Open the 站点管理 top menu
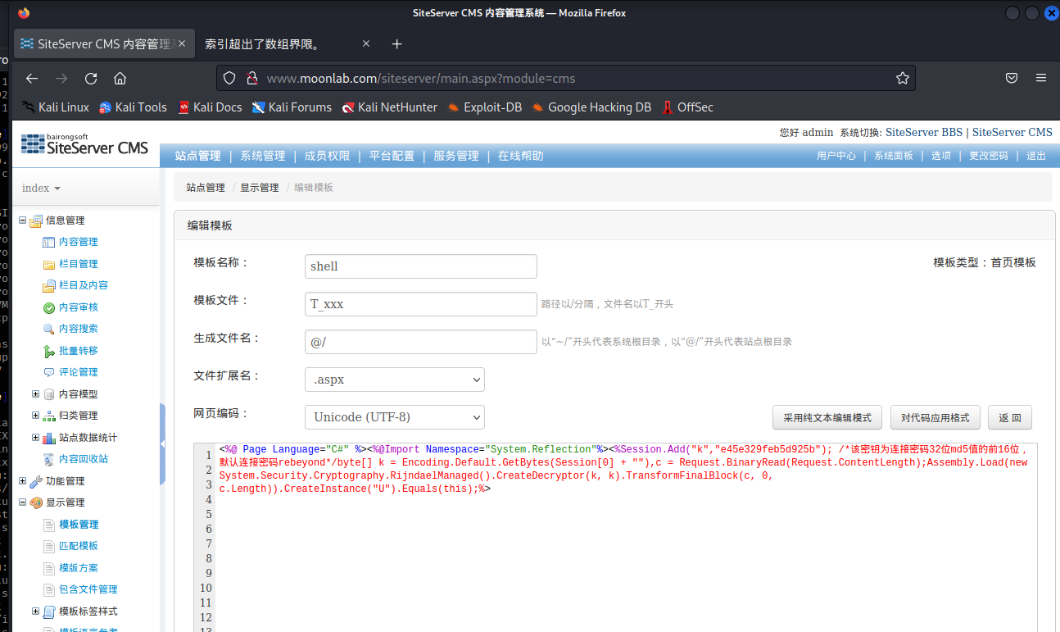The width and height of the screenshot is (1060, 632). (198, 156)
